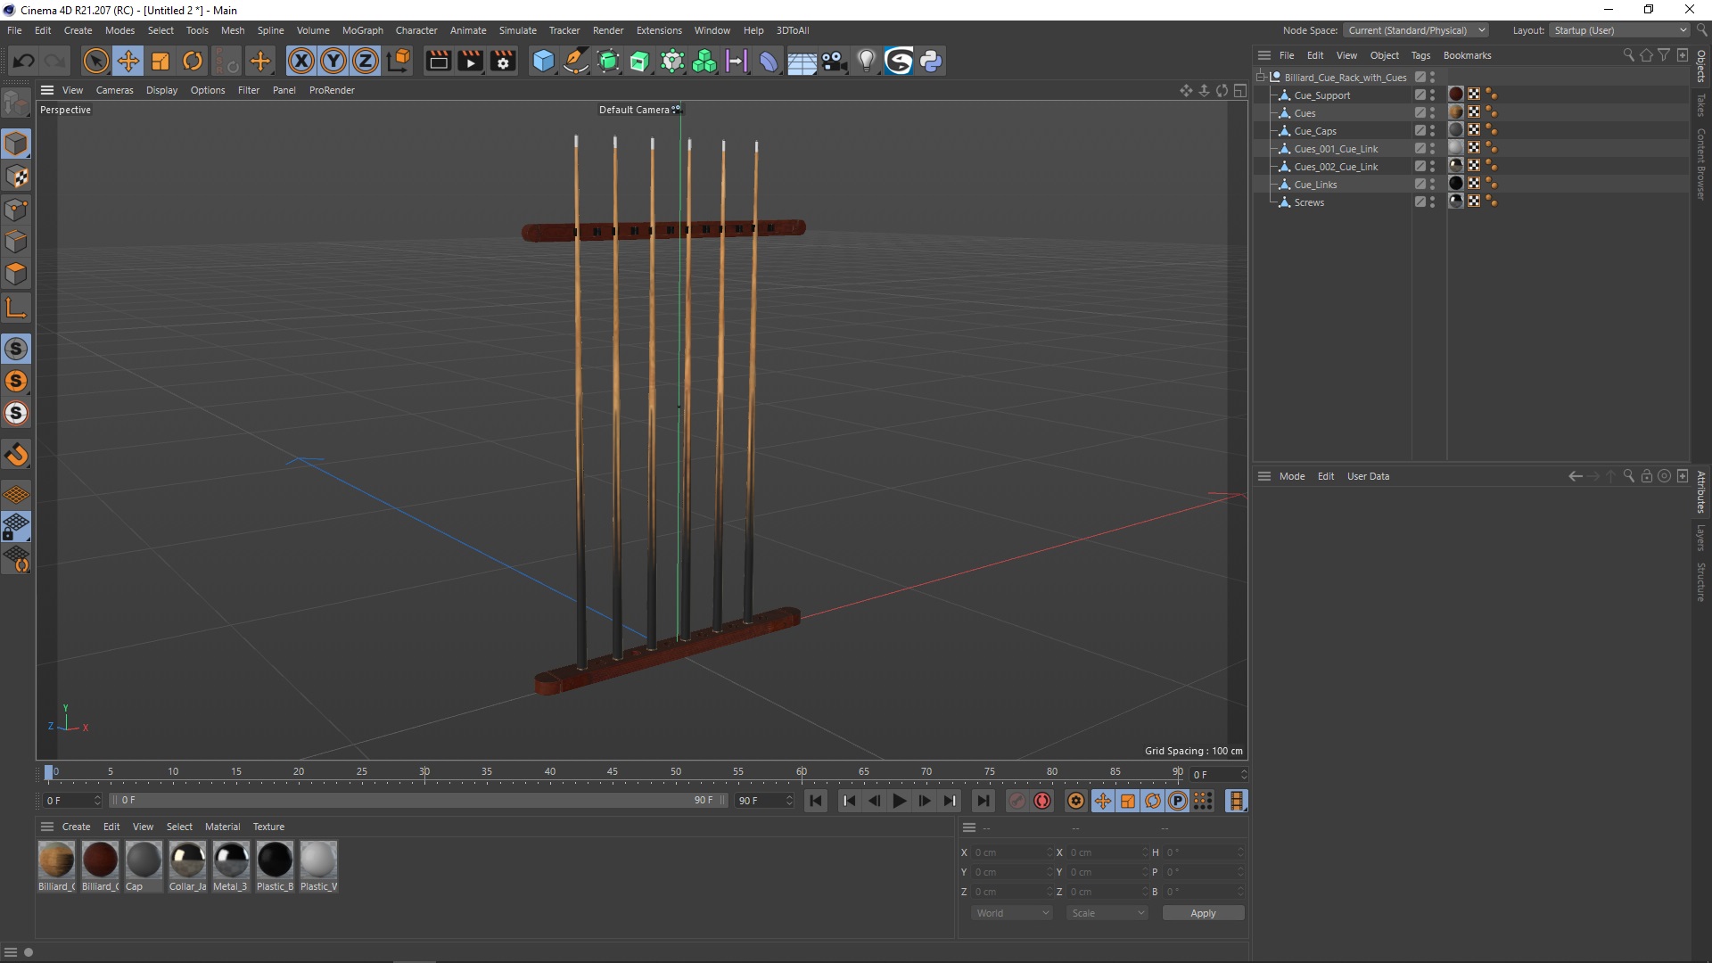Select the Live Selection tool
This screenshot has height=963, width=1712.
[x=94, y=60]
